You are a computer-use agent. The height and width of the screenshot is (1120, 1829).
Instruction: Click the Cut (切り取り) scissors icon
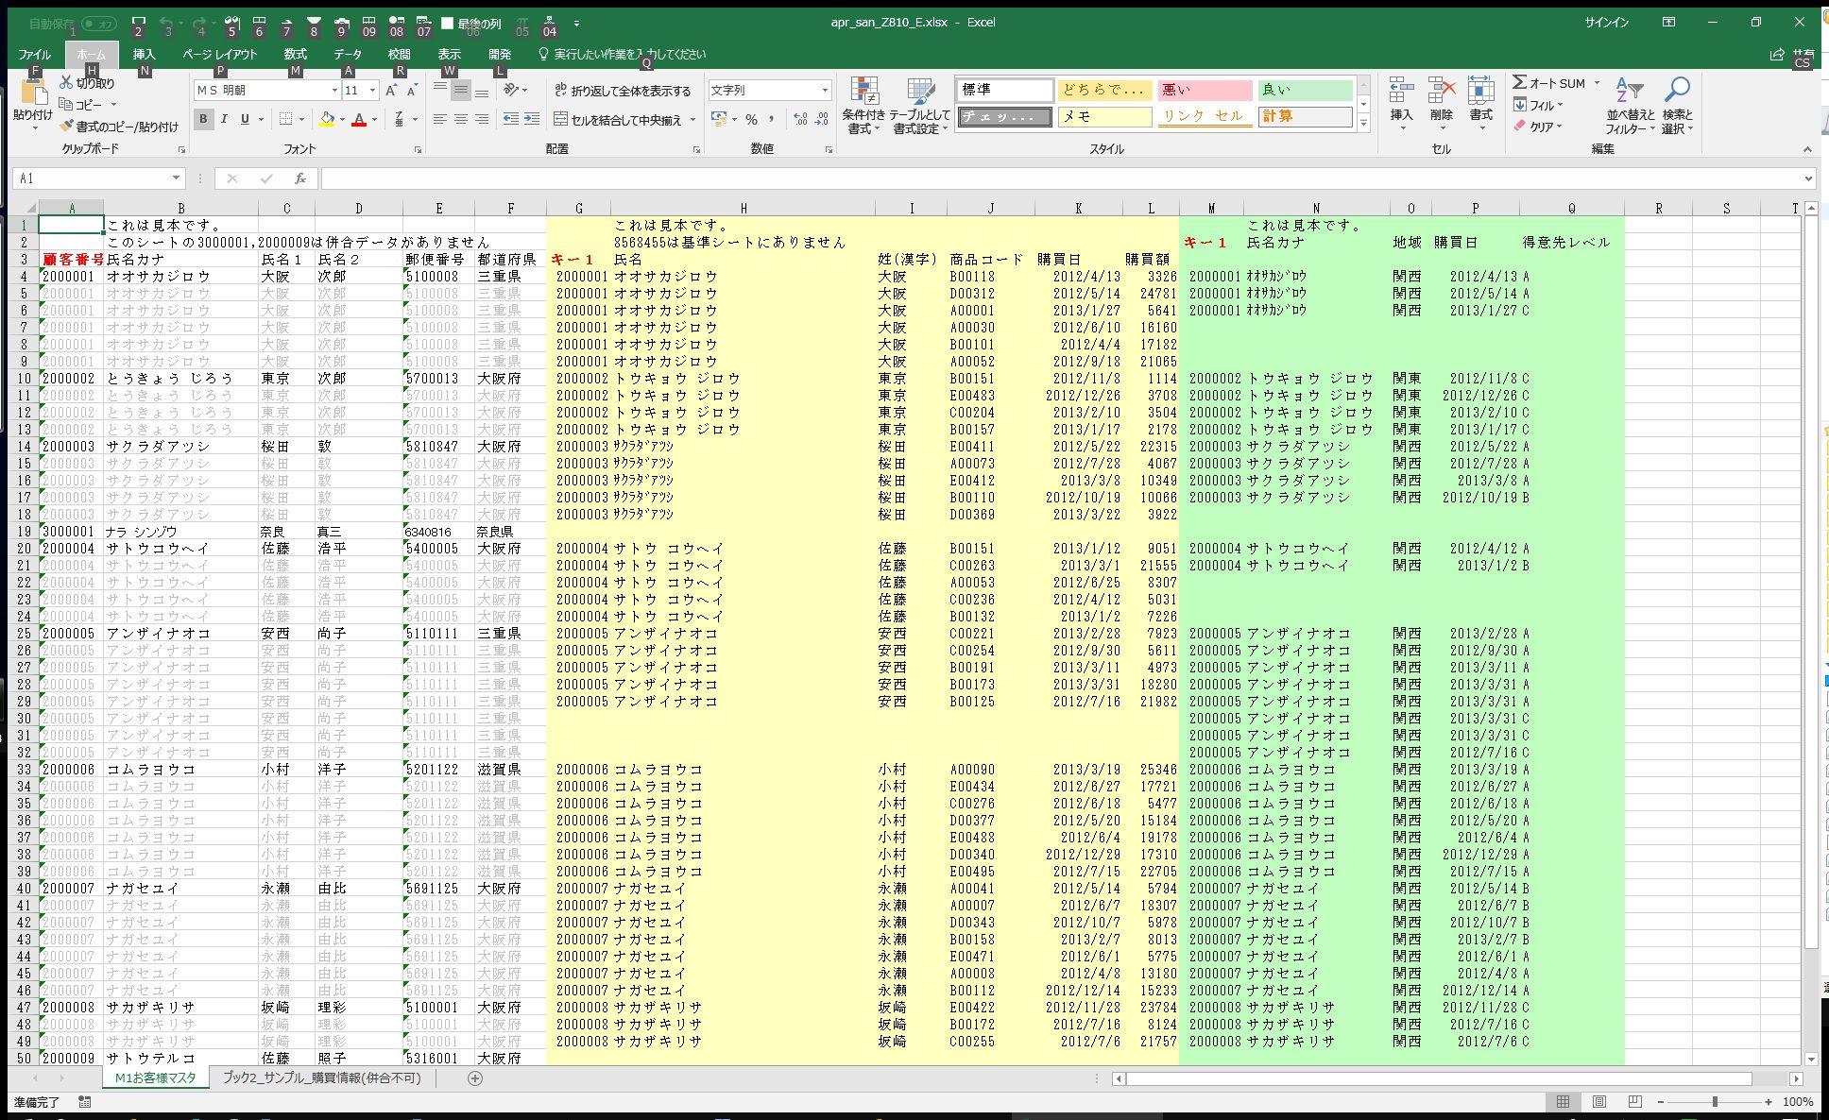pyautogui.click(x=66, y=83)
